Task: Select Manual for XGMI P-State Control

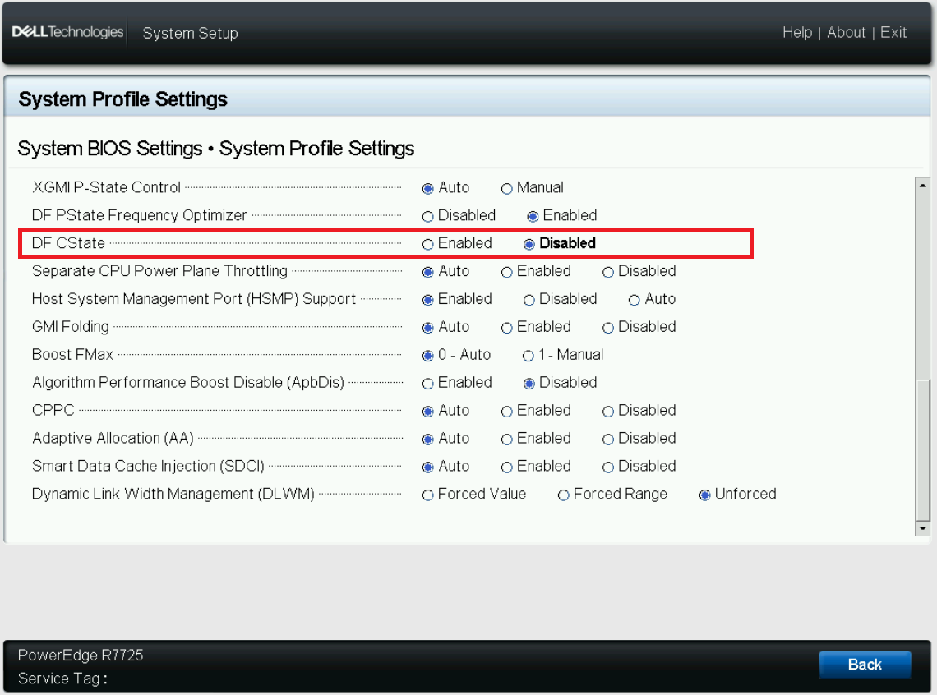Action: (507, 187)
